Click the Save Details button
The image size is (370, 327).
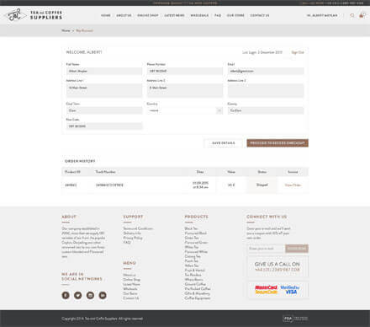point(224,143)
